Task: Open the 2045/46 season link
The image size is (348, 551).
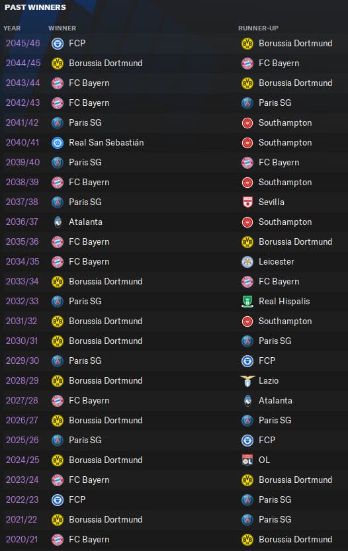Action: coord(23,43)
